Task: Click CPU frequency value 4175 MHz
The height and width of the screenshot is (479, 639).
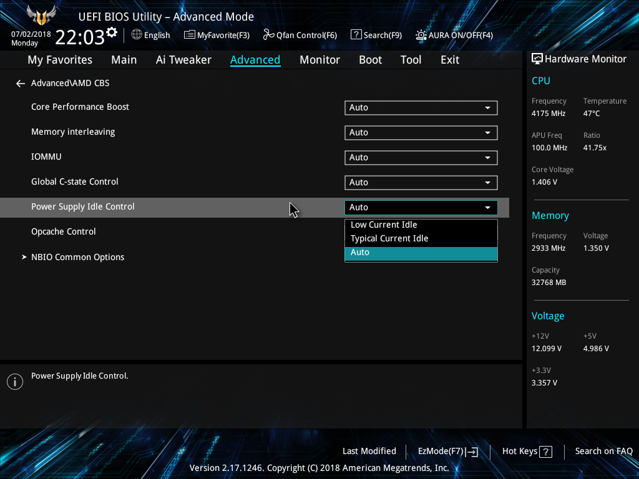Action: [x=549, y=114]
